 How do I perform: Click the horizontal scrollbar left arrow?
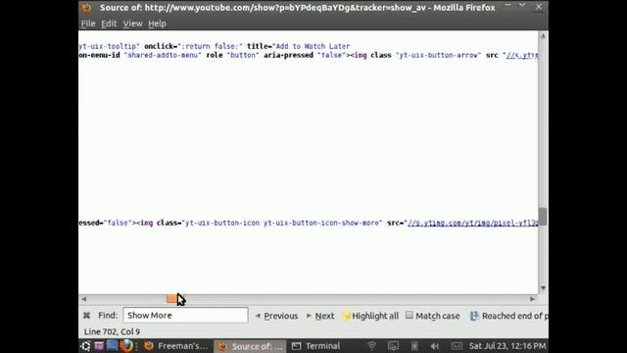click(x=83, y=298)
